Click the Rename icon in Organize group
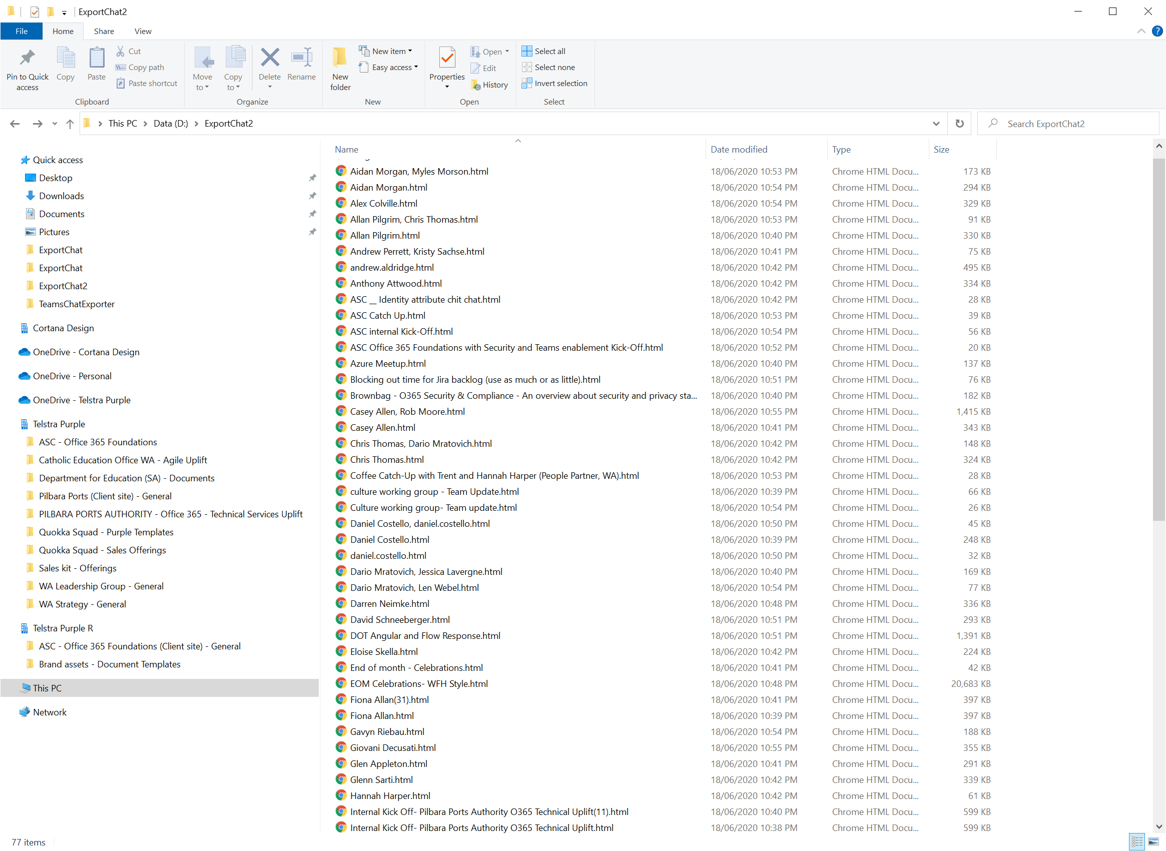Screen dimensions: 1166x851 [301, 58]
